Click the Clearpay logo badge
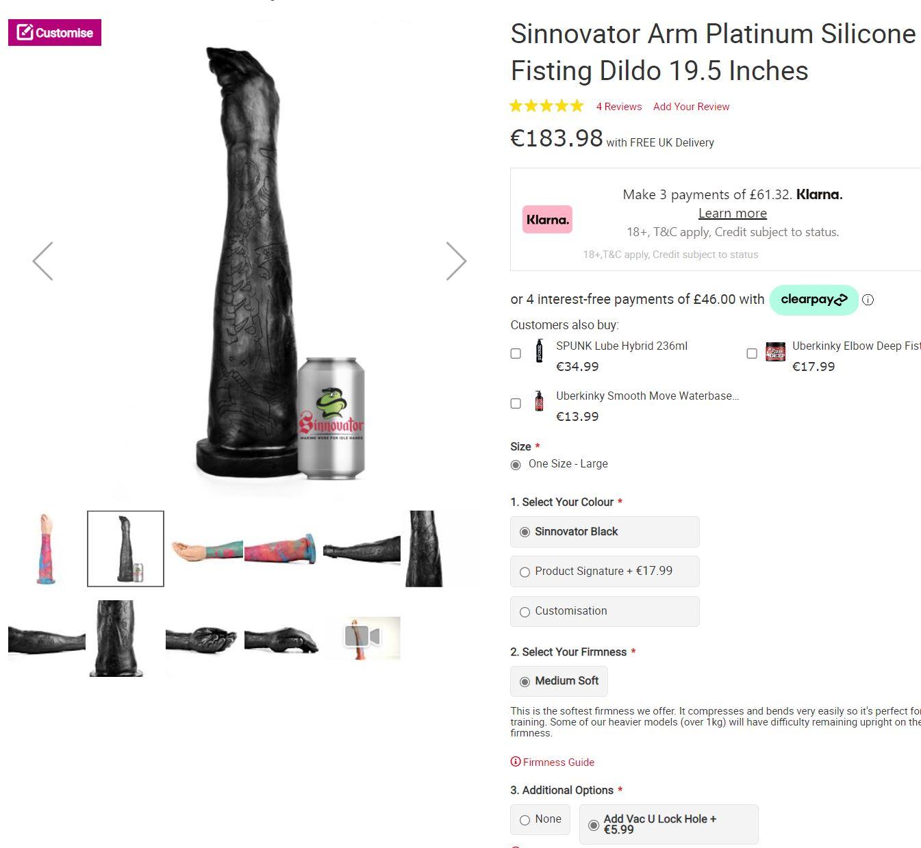Screen dimensions: 921x848 point(813,300)
